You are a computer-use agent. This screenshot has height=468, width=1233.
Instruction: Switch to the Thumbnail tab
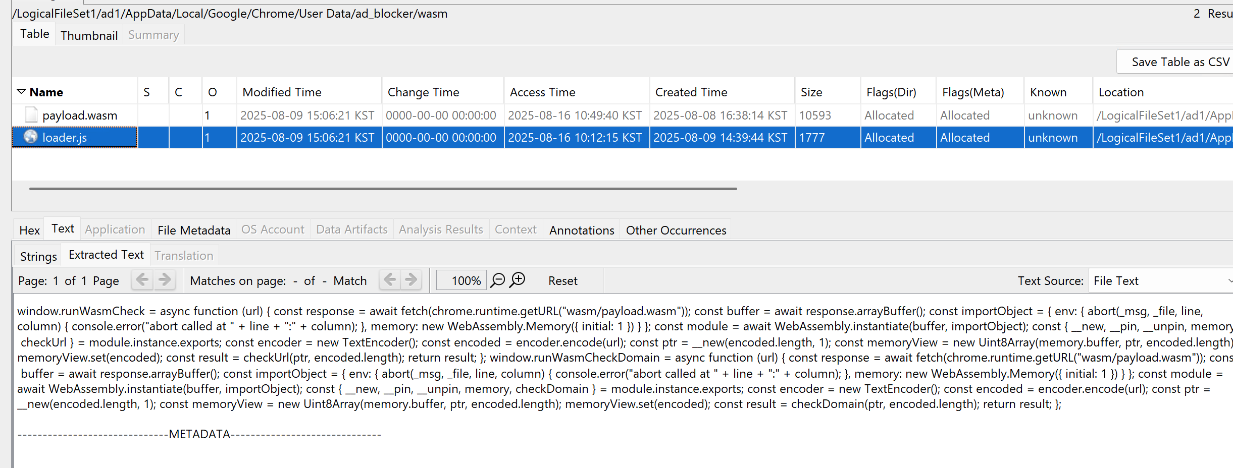pyautogui.click(x=89, y=35)
